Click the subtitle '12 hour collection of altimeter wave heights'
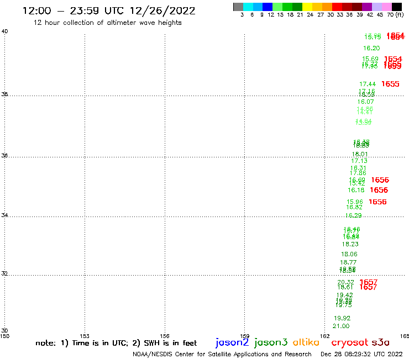Viewport: 409px width, 359px height. click(107, 23)
